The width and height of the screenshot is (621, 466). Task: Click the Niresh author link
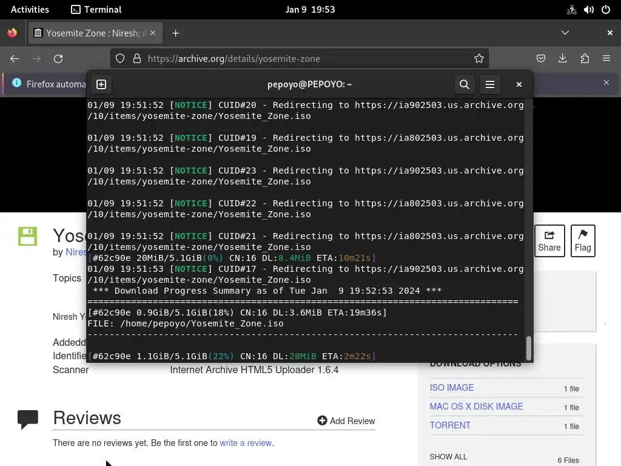point(75,252)
